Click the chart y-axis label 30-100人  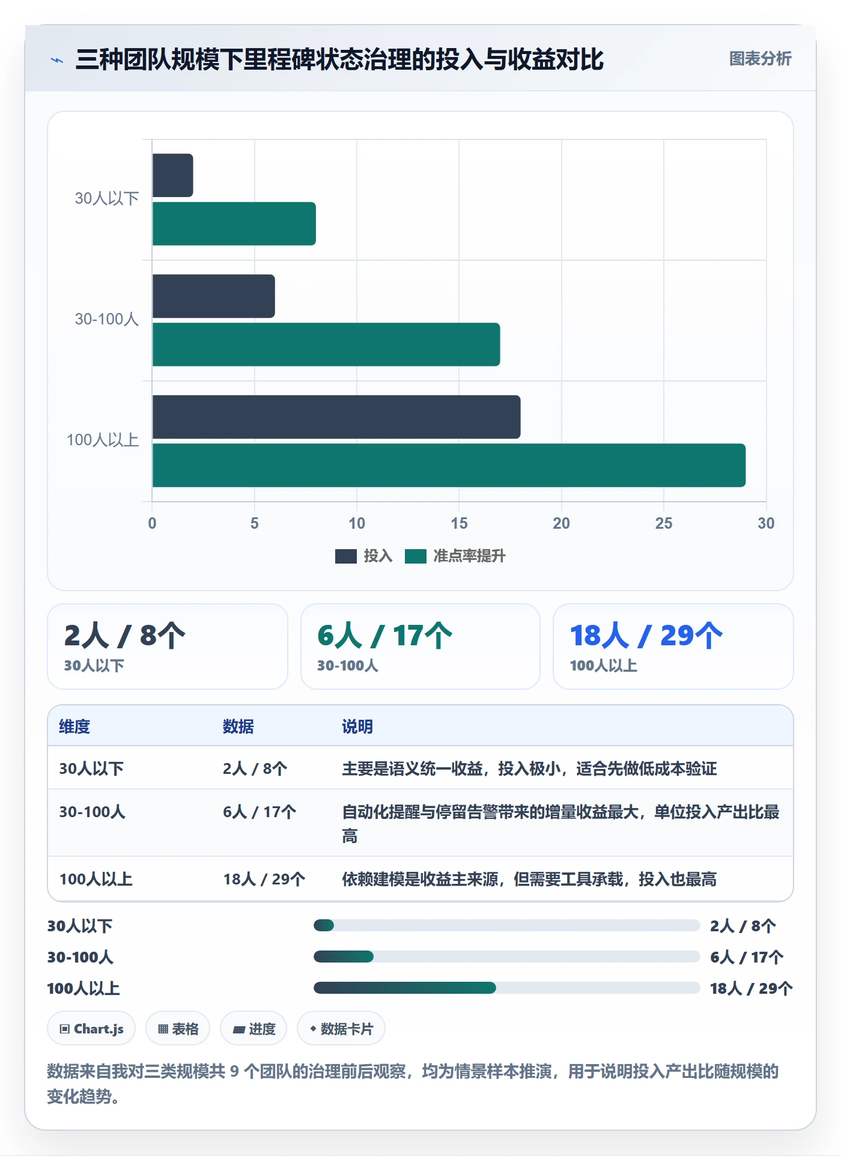click(x=107, y=319)
